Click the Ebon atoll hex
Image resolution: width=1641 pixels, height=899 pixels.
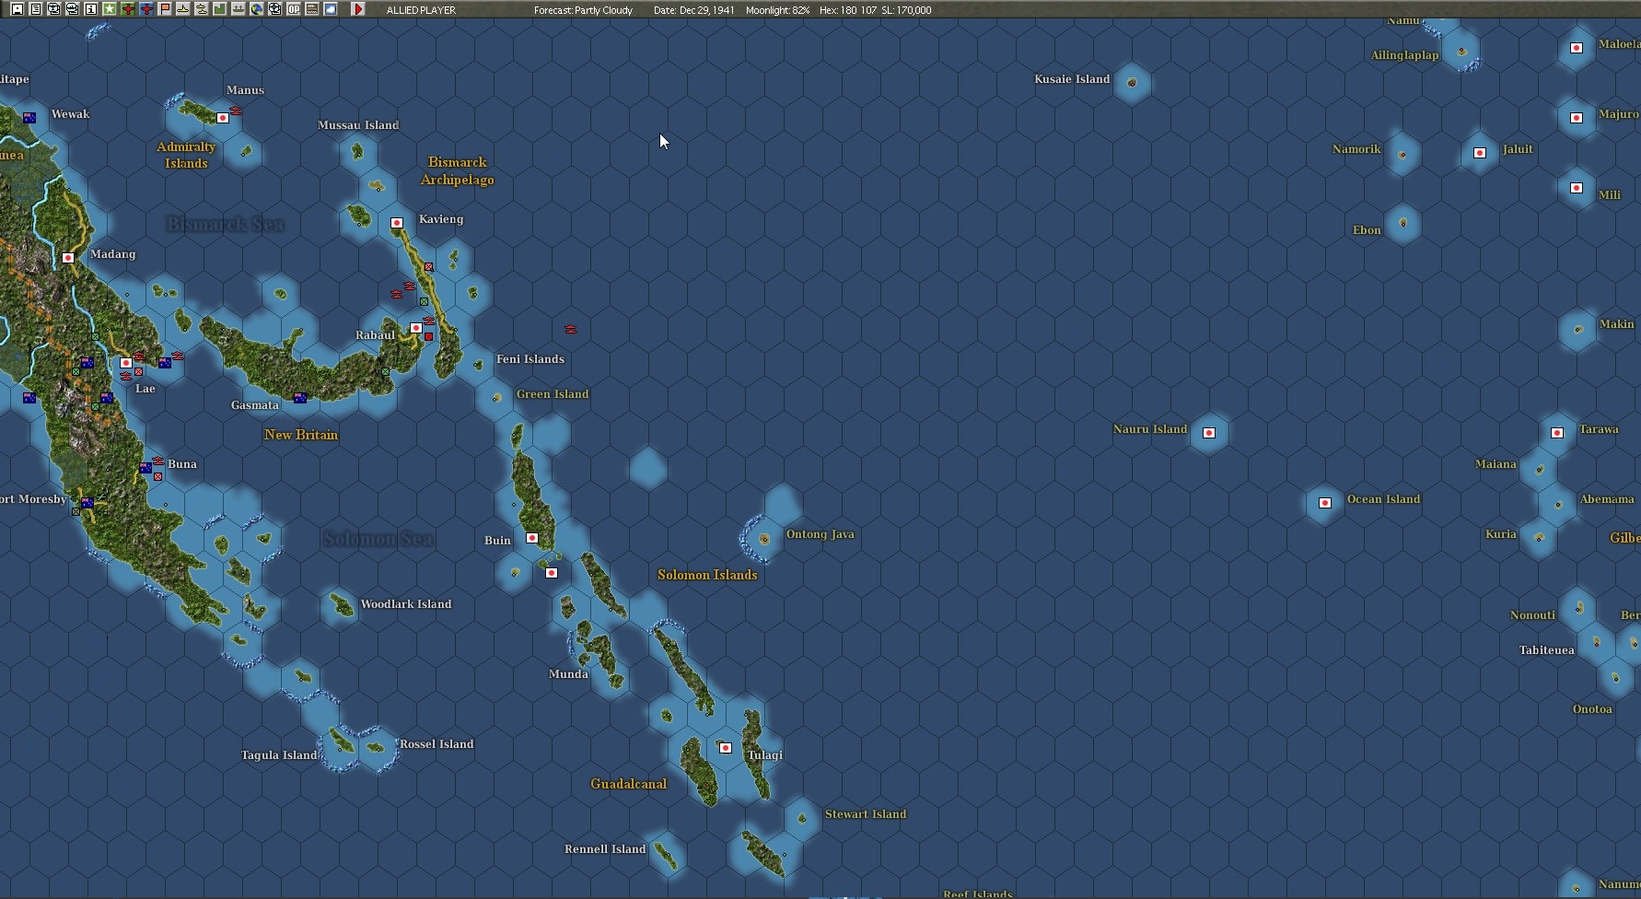1402,223
